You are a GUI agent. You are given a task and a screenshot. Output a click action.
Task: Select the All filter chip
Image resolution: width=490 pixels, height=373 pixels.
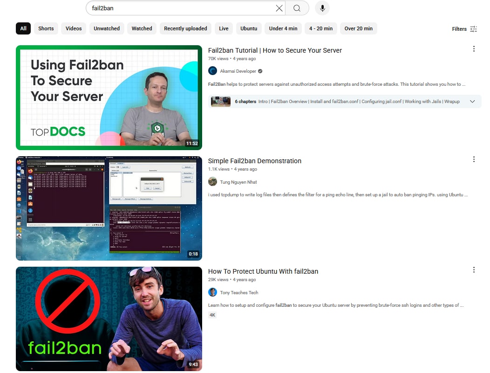23,28
